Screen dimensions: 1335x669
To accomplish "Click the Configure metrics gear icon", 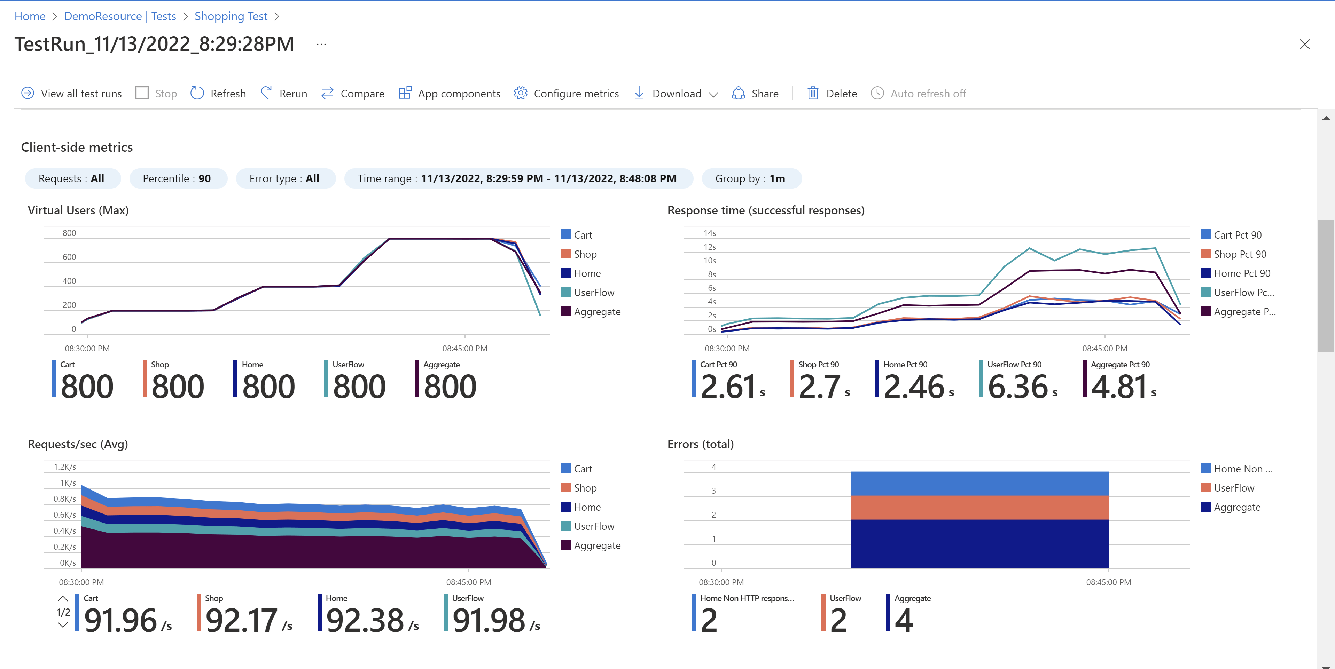I will (x=520, y=93).
